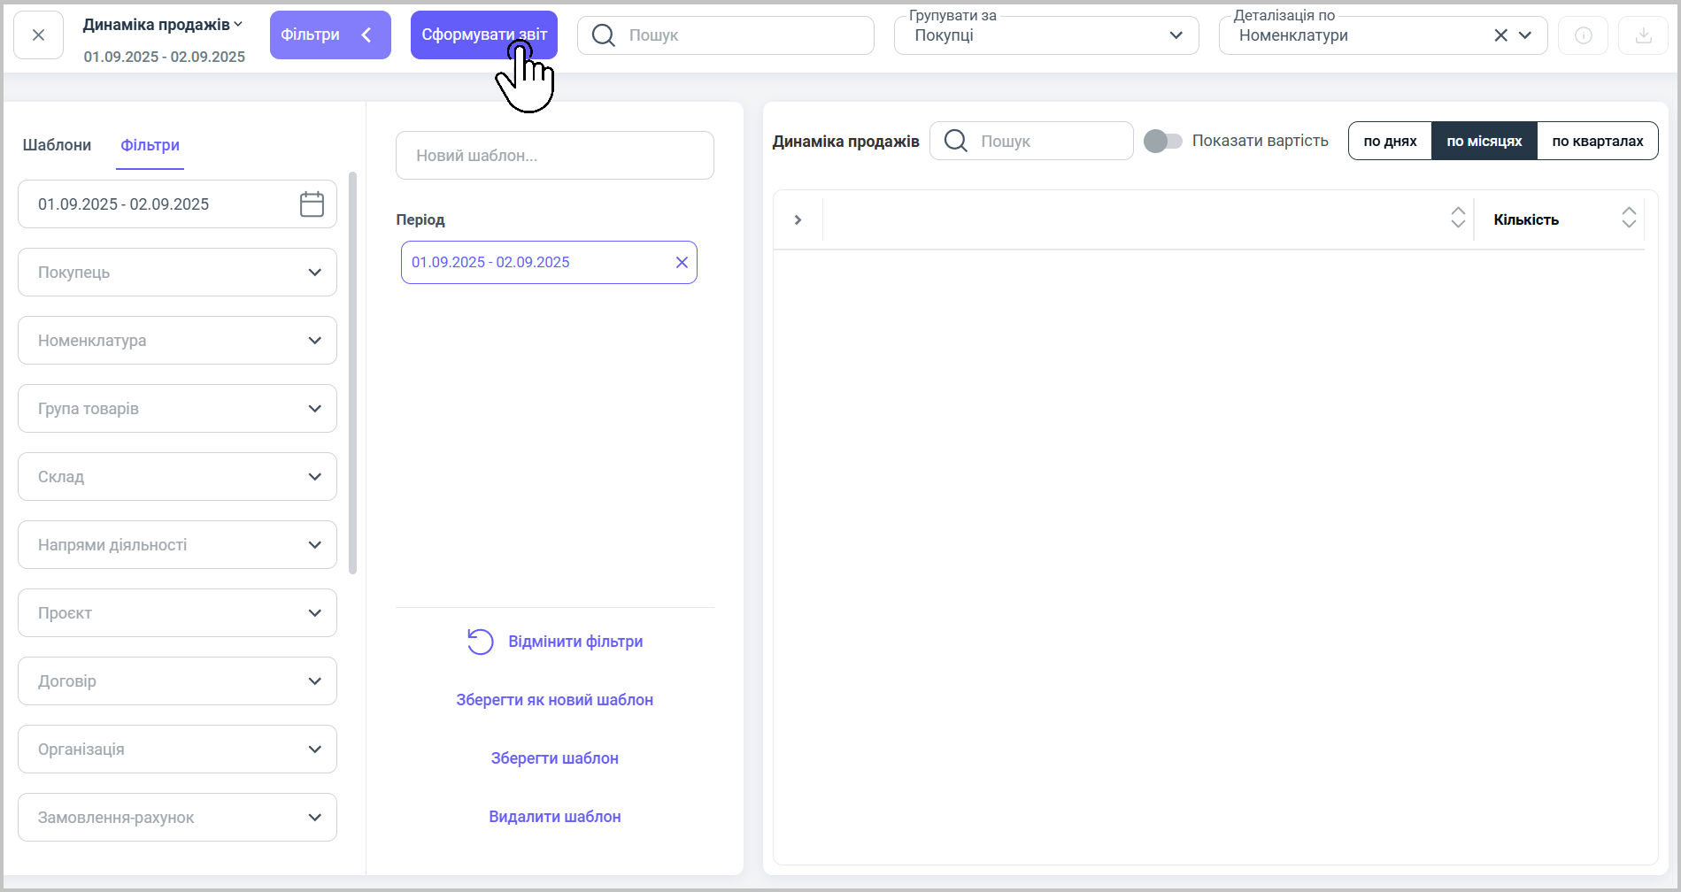Select the по днях view option

(x=1390, y=142)
